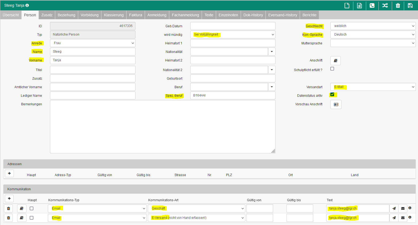Go to the Klassierung tab
The width and height of the screenshot is (418, 225).
coord(114,15)
